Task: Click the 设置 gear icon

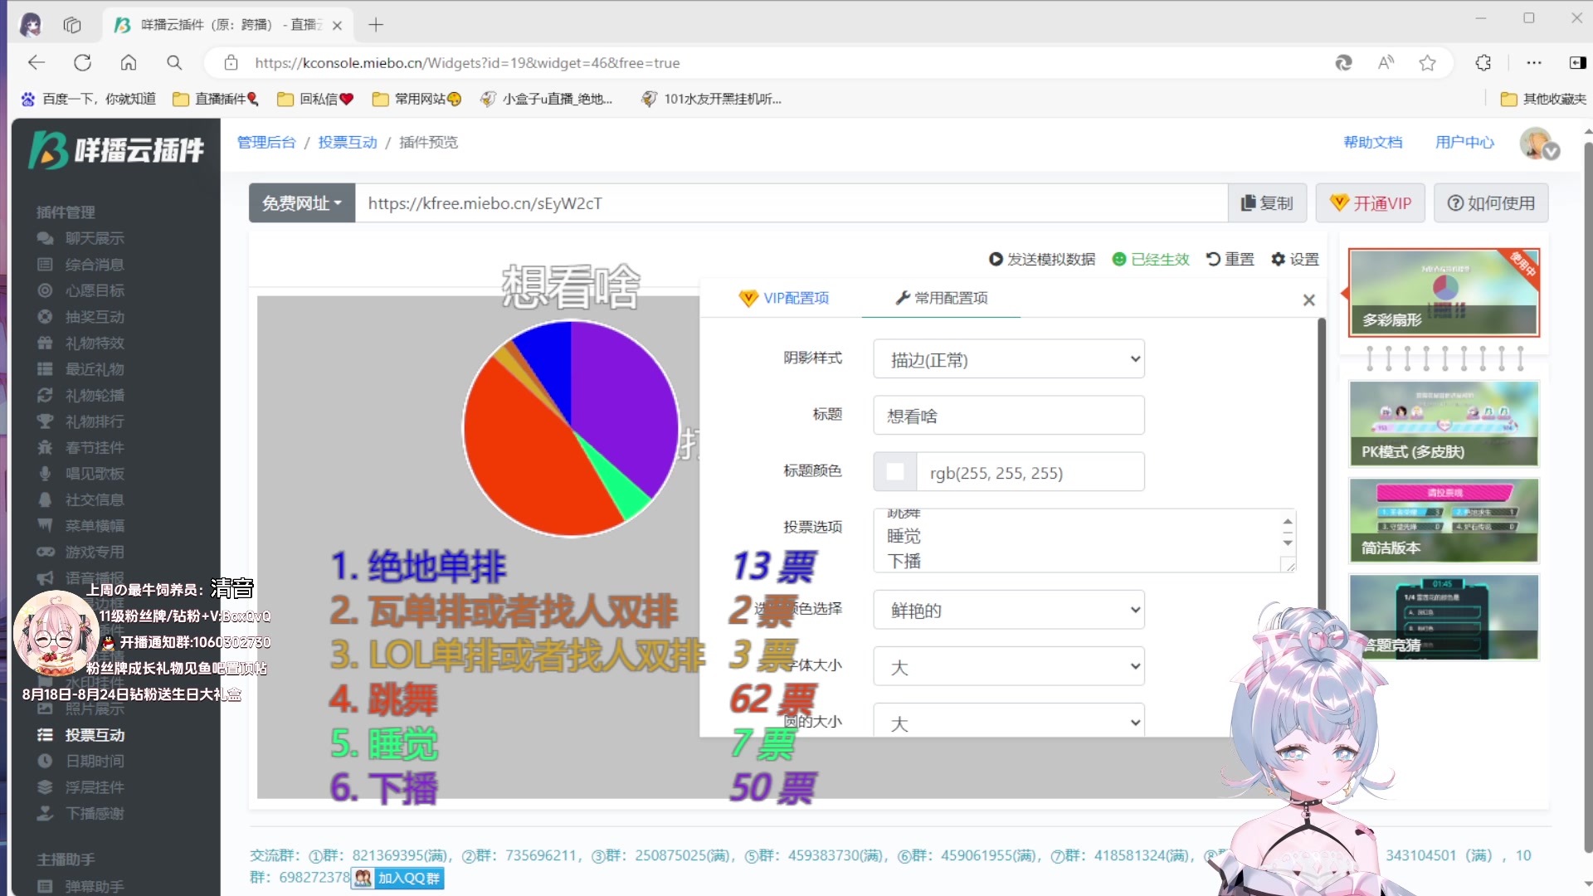Action: point(1294,259)
